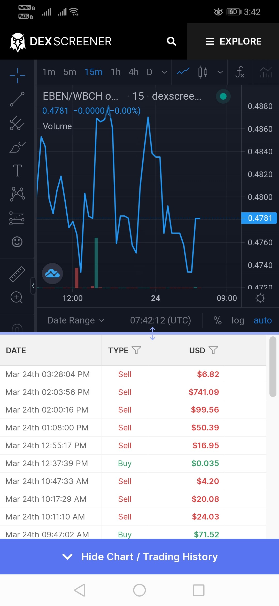Open the EXPLORE menu
Screen dimensions: 279x606
(233, 41)
